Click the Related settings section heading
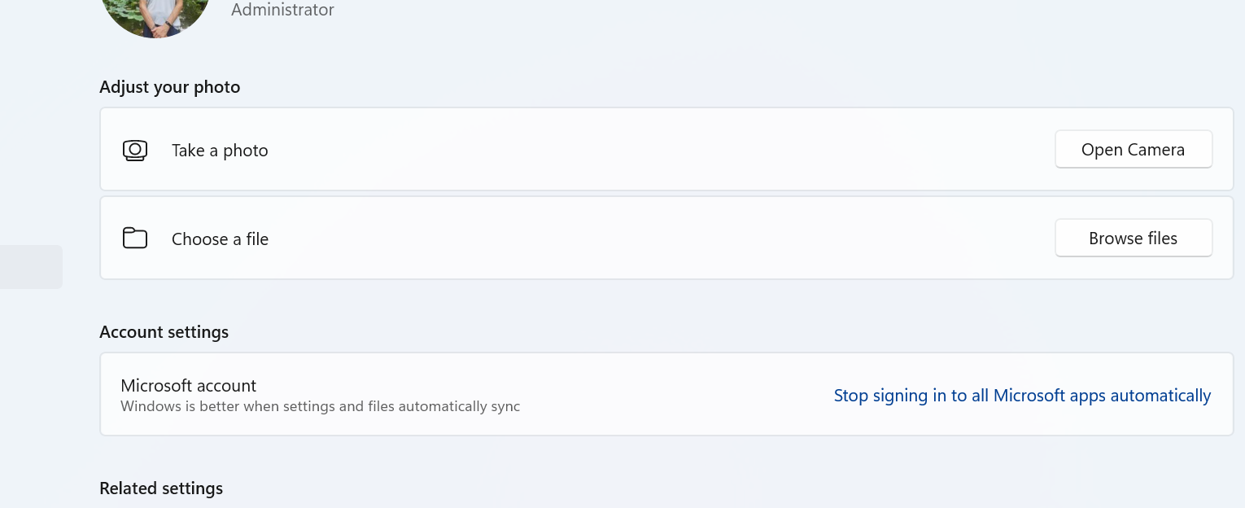 coord(161,488)
